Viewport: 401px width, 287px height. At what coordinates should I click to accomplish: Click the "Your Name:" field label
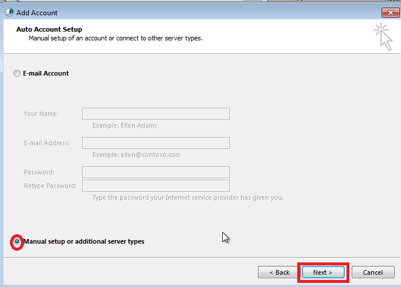point(41,114)
